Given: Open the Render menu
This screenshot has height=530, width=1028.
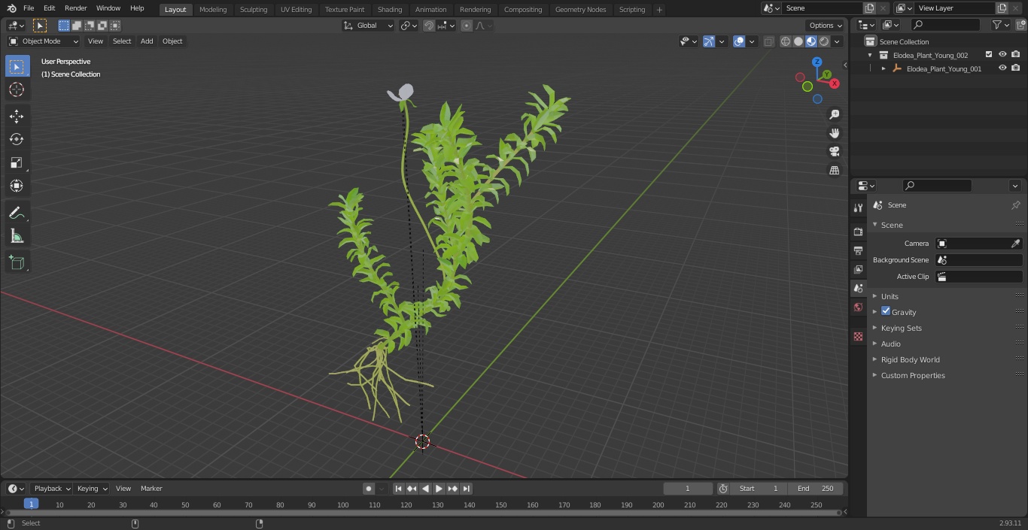Looking at the screenshot, I should (75, 8).
